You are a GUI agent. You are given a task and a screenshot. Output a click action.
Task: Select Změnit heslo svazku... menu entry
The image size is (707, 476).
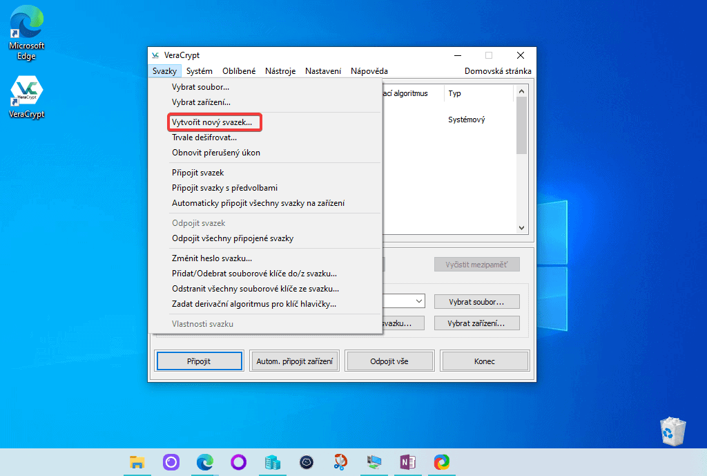point(265,258)
